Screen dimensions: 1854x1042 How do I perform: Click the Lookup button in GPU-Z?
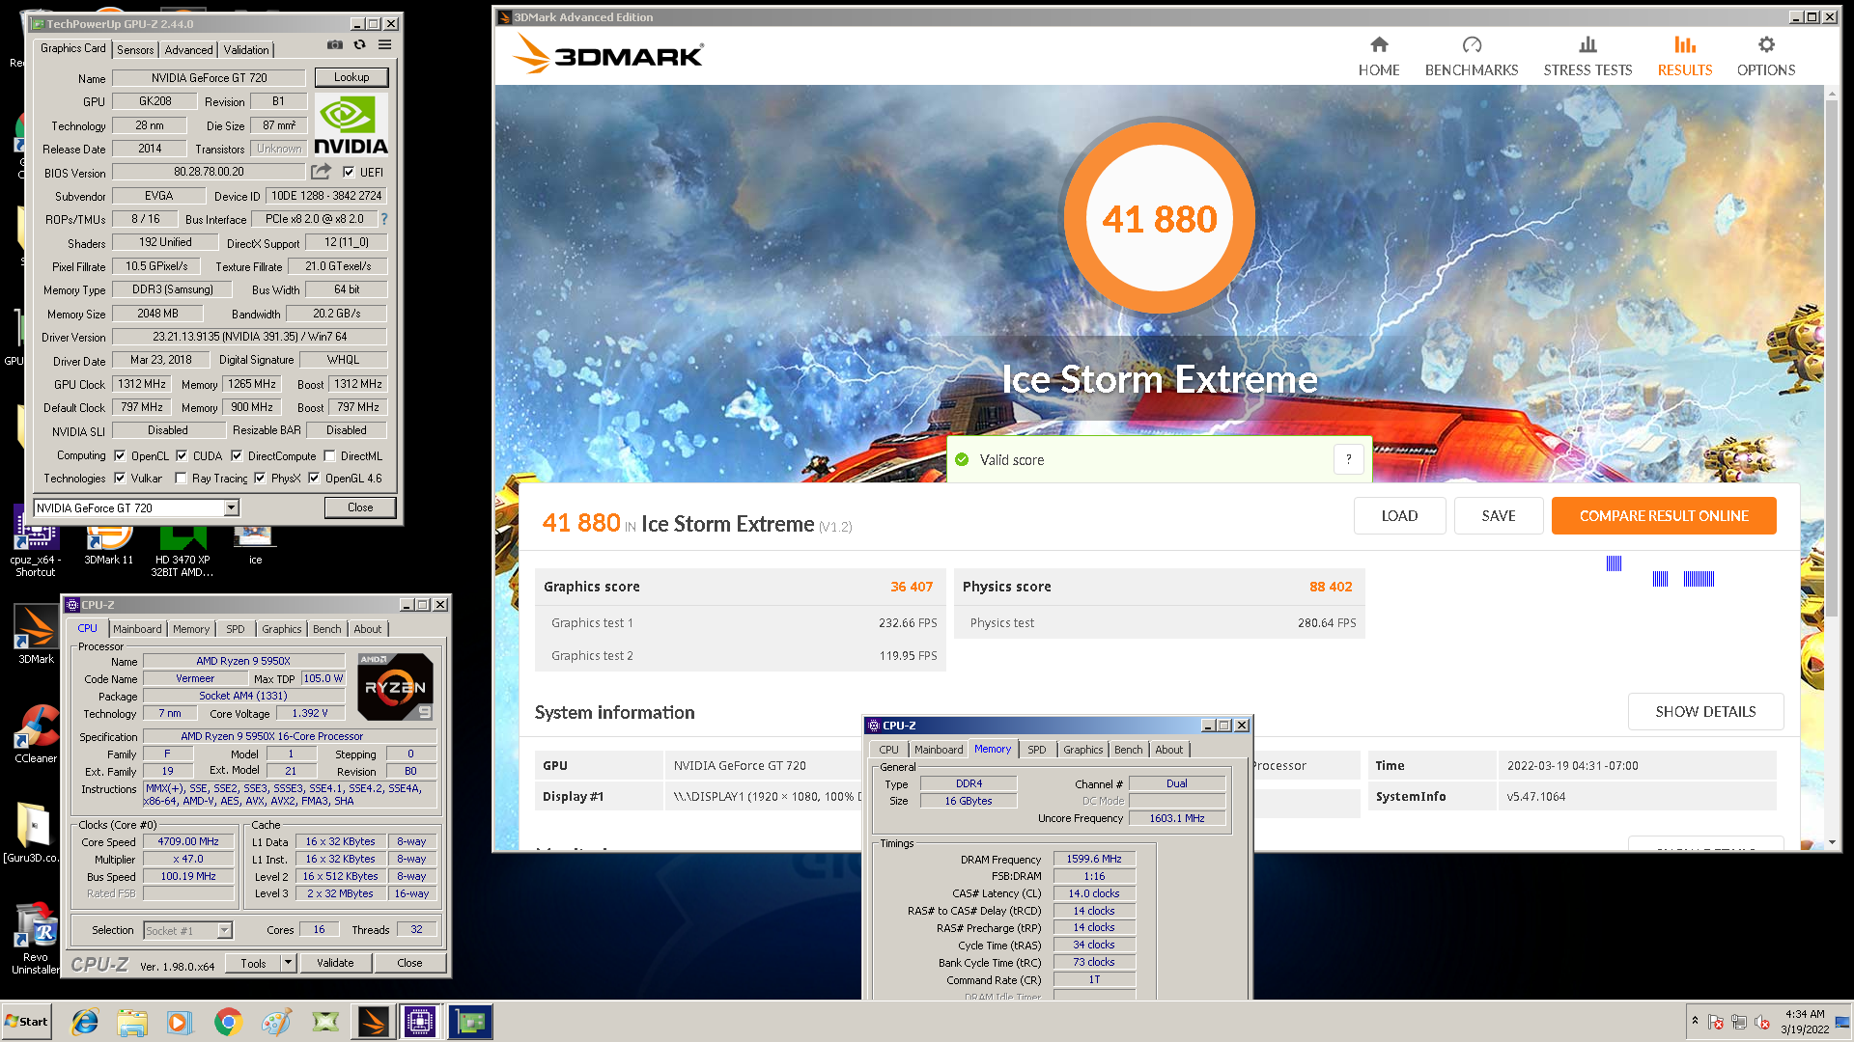click(351, 77)
